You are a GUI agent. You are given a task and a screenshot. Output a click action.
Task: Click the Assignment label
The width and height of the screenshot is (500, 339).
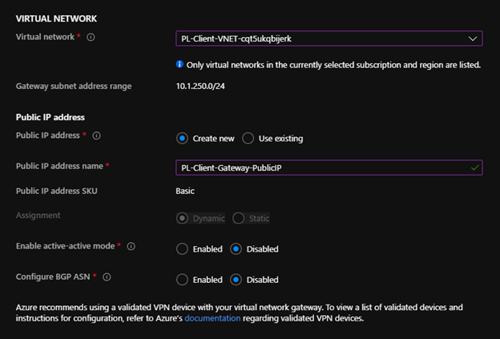38,216
